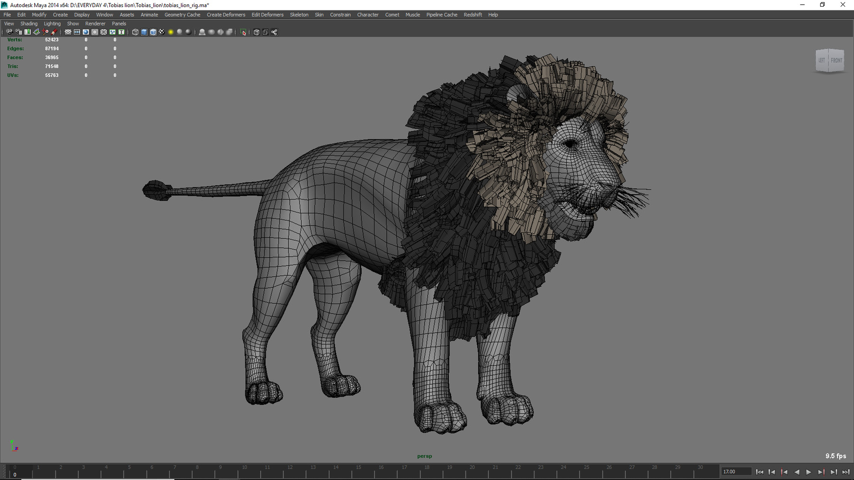The width and height of the screenshot is (854, 480).
Task: Open the Geometry Cache menu
Action: pos(182,15)
